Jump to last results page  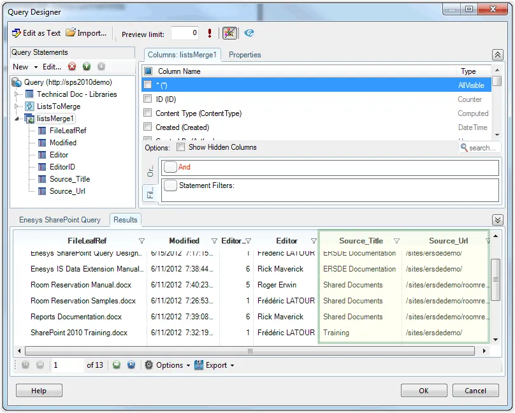[131, 365]
